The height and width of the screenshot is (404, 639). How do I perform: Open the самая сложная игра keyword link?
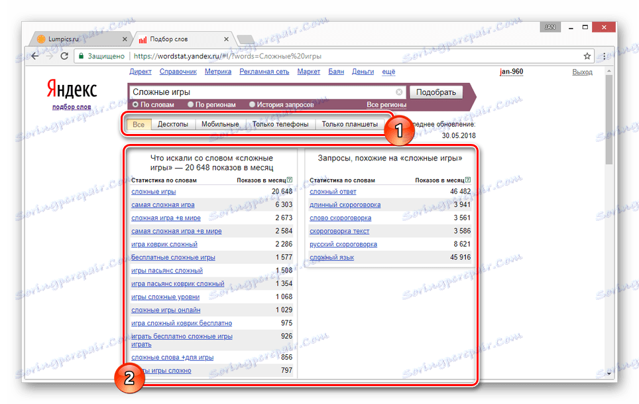pos(163,204)
